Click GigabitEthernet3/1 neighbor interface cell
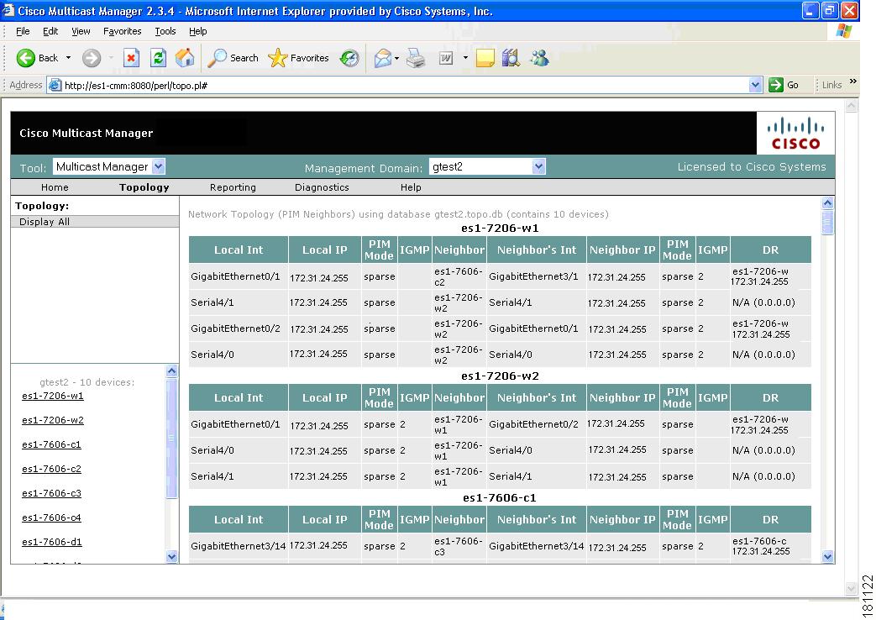 (533, 276)
